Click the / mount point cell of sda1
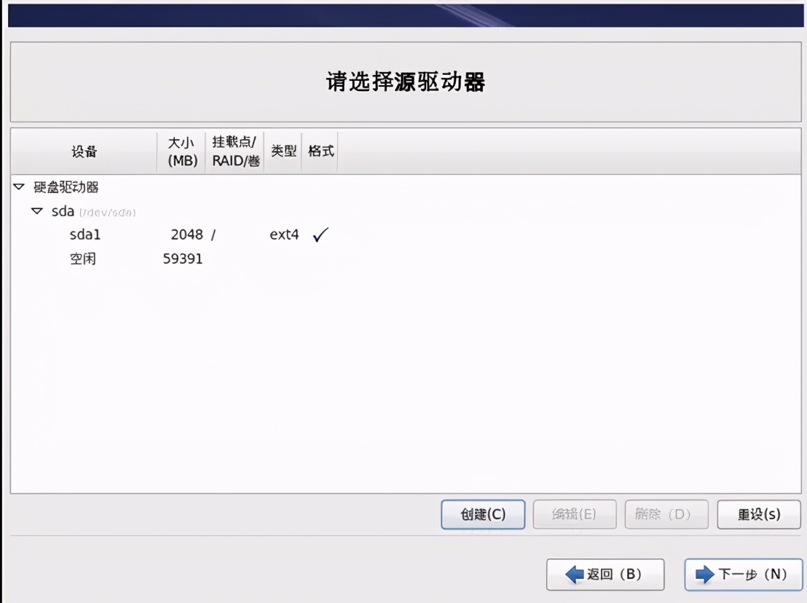This screenshot has width=807, height=603. click(213, 234)
